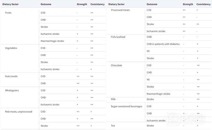The width and height of the screenshot is (212, 130).
Task: Click 'Red meats, unprocessed' label
Action: (18, 112)
